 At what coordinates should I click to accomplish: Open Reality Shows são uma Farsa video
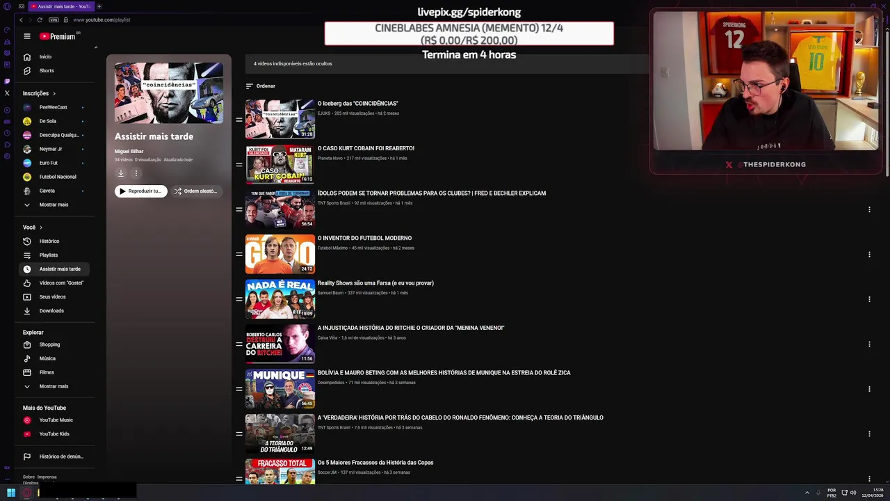point(375,283)
